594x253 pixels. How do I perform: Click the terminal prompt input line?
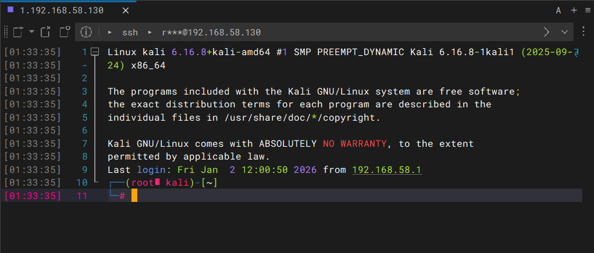coord(349,196)
